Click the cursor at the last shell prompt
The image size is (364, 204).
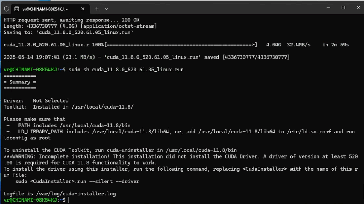point(69,200)
